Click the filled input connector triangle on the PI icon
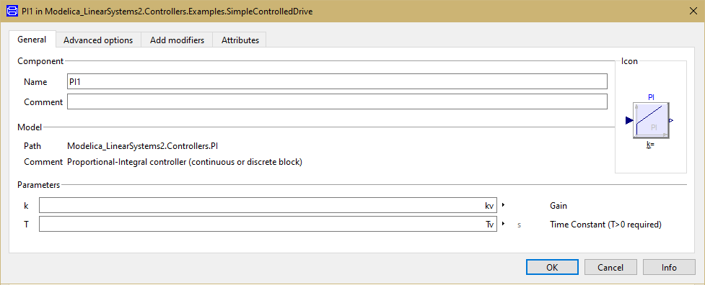 point(629,120)
